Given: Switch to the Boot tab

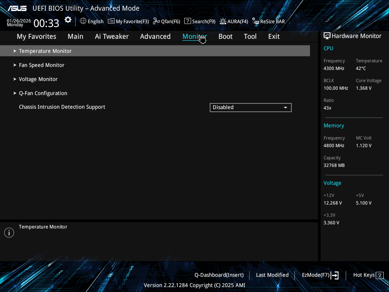Looking at the screenshot, I should (x=225, y=36).
